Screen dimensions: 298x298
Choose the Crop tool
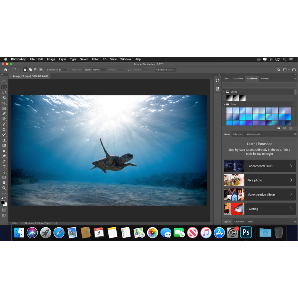(x=4, y=103)
